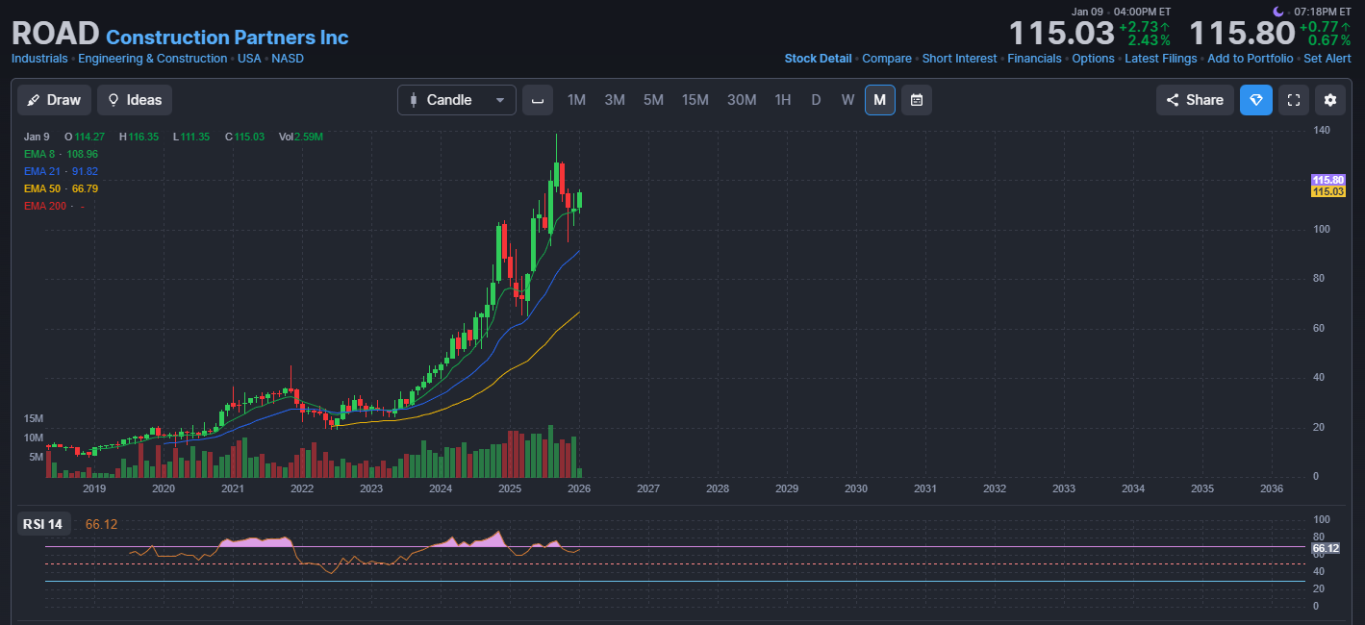This screenshot has height=625, width=1365.
Task: Click the Vol 2.59M readout
Action: 301,137
